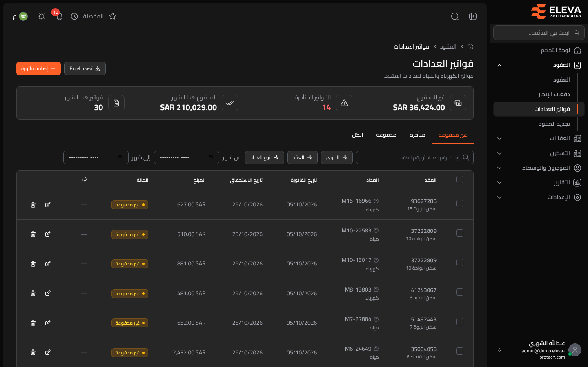This screenshot has width=588, height=367.
Task: Select row checkbox for contract 51492443
Action: click(460, 322)
